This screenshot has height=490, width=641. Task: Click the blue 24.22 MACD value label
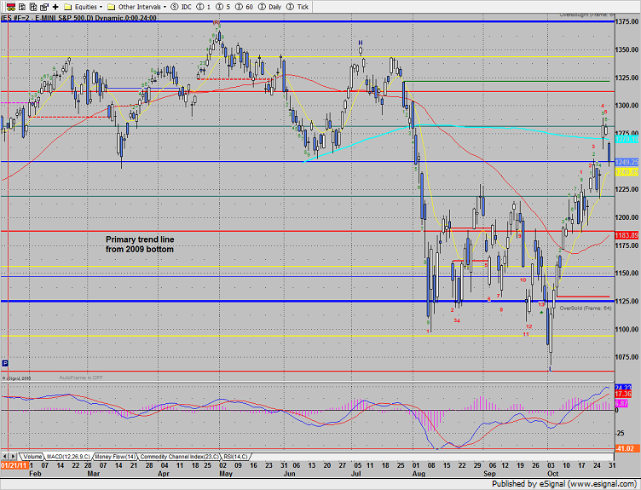623,388
